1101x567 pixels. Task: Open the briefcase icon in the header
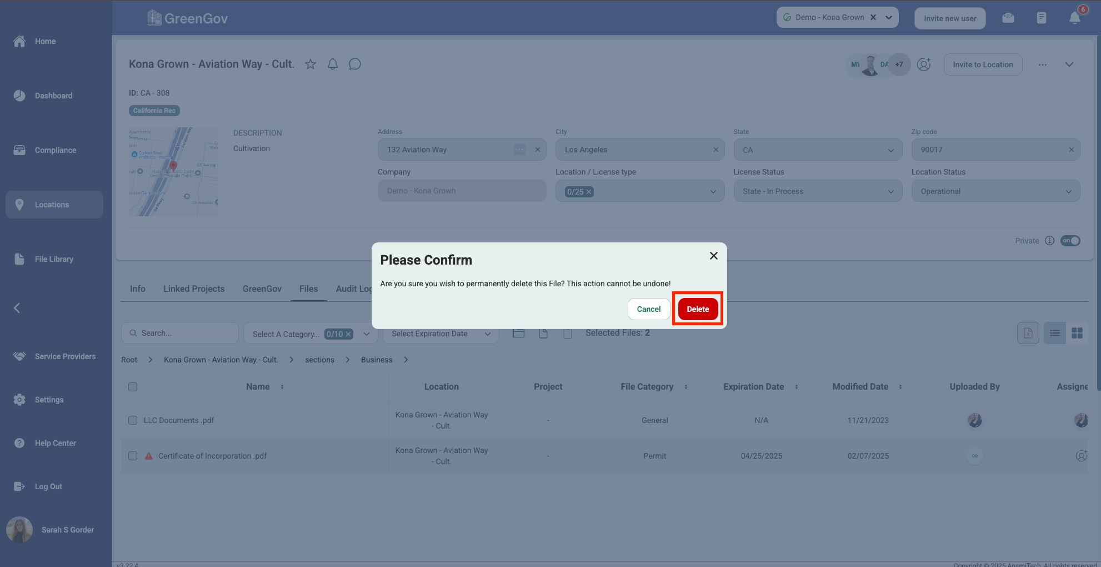tap(1008, 18)
